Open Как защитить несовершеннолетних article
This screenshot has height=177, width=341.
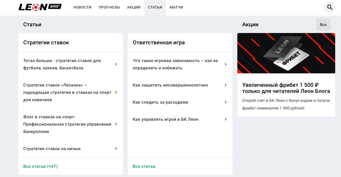tap(170, 85)
